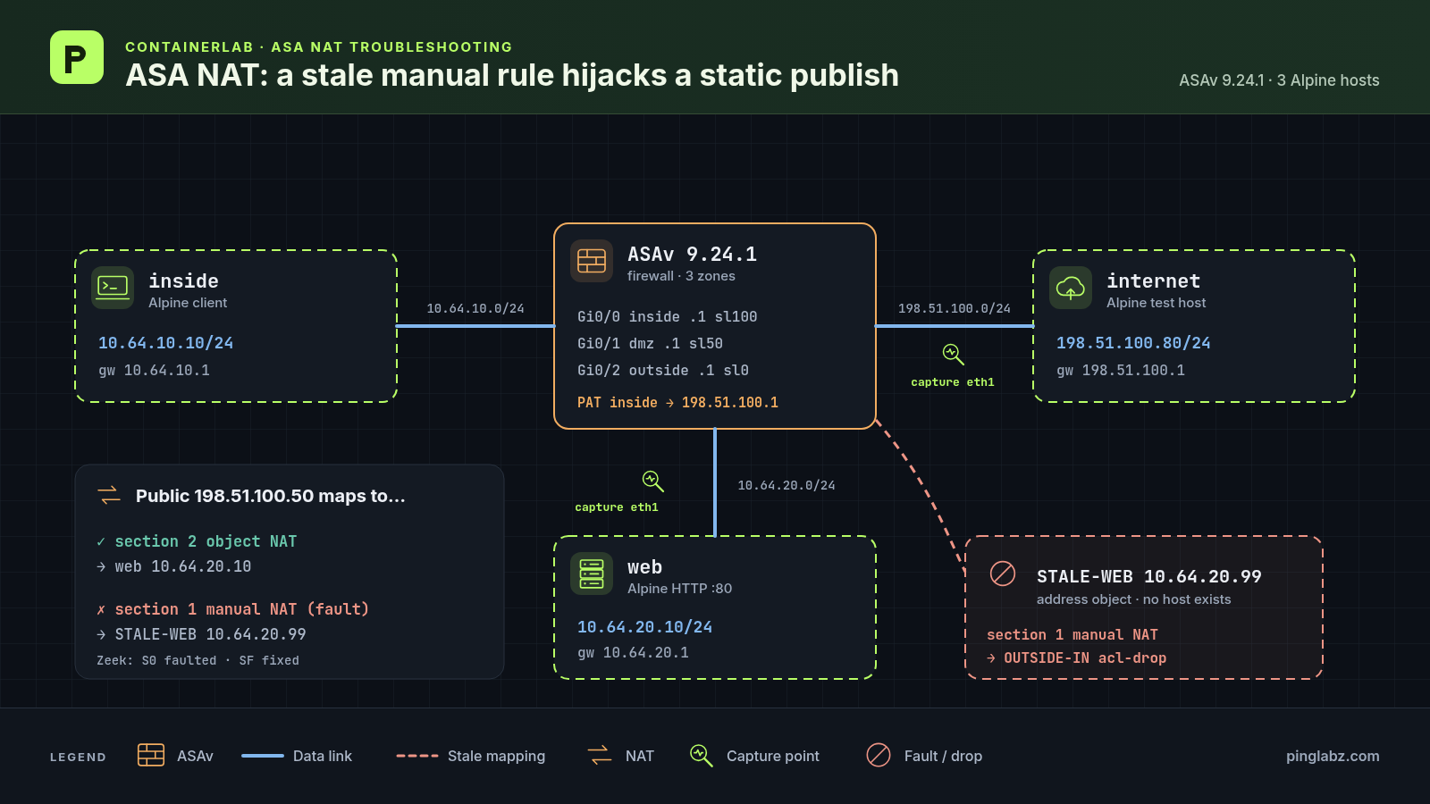Screen dimensions: 1430x804
Task: Click ASAv 9.24.1 · 3 Alpine hosts header text
Action: pyautogui.click(x=1279, y=80)
